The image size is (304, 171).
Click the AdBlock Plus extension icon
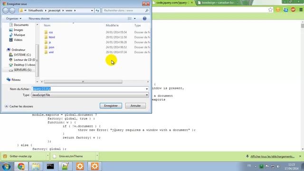coord(293,9)
